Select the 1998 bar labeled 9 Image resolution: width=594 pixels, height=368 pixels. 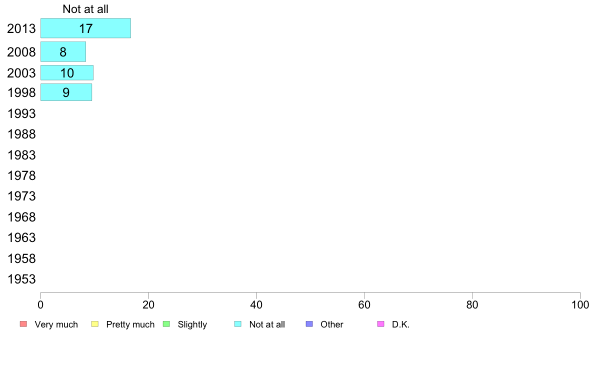click(66, 92)
